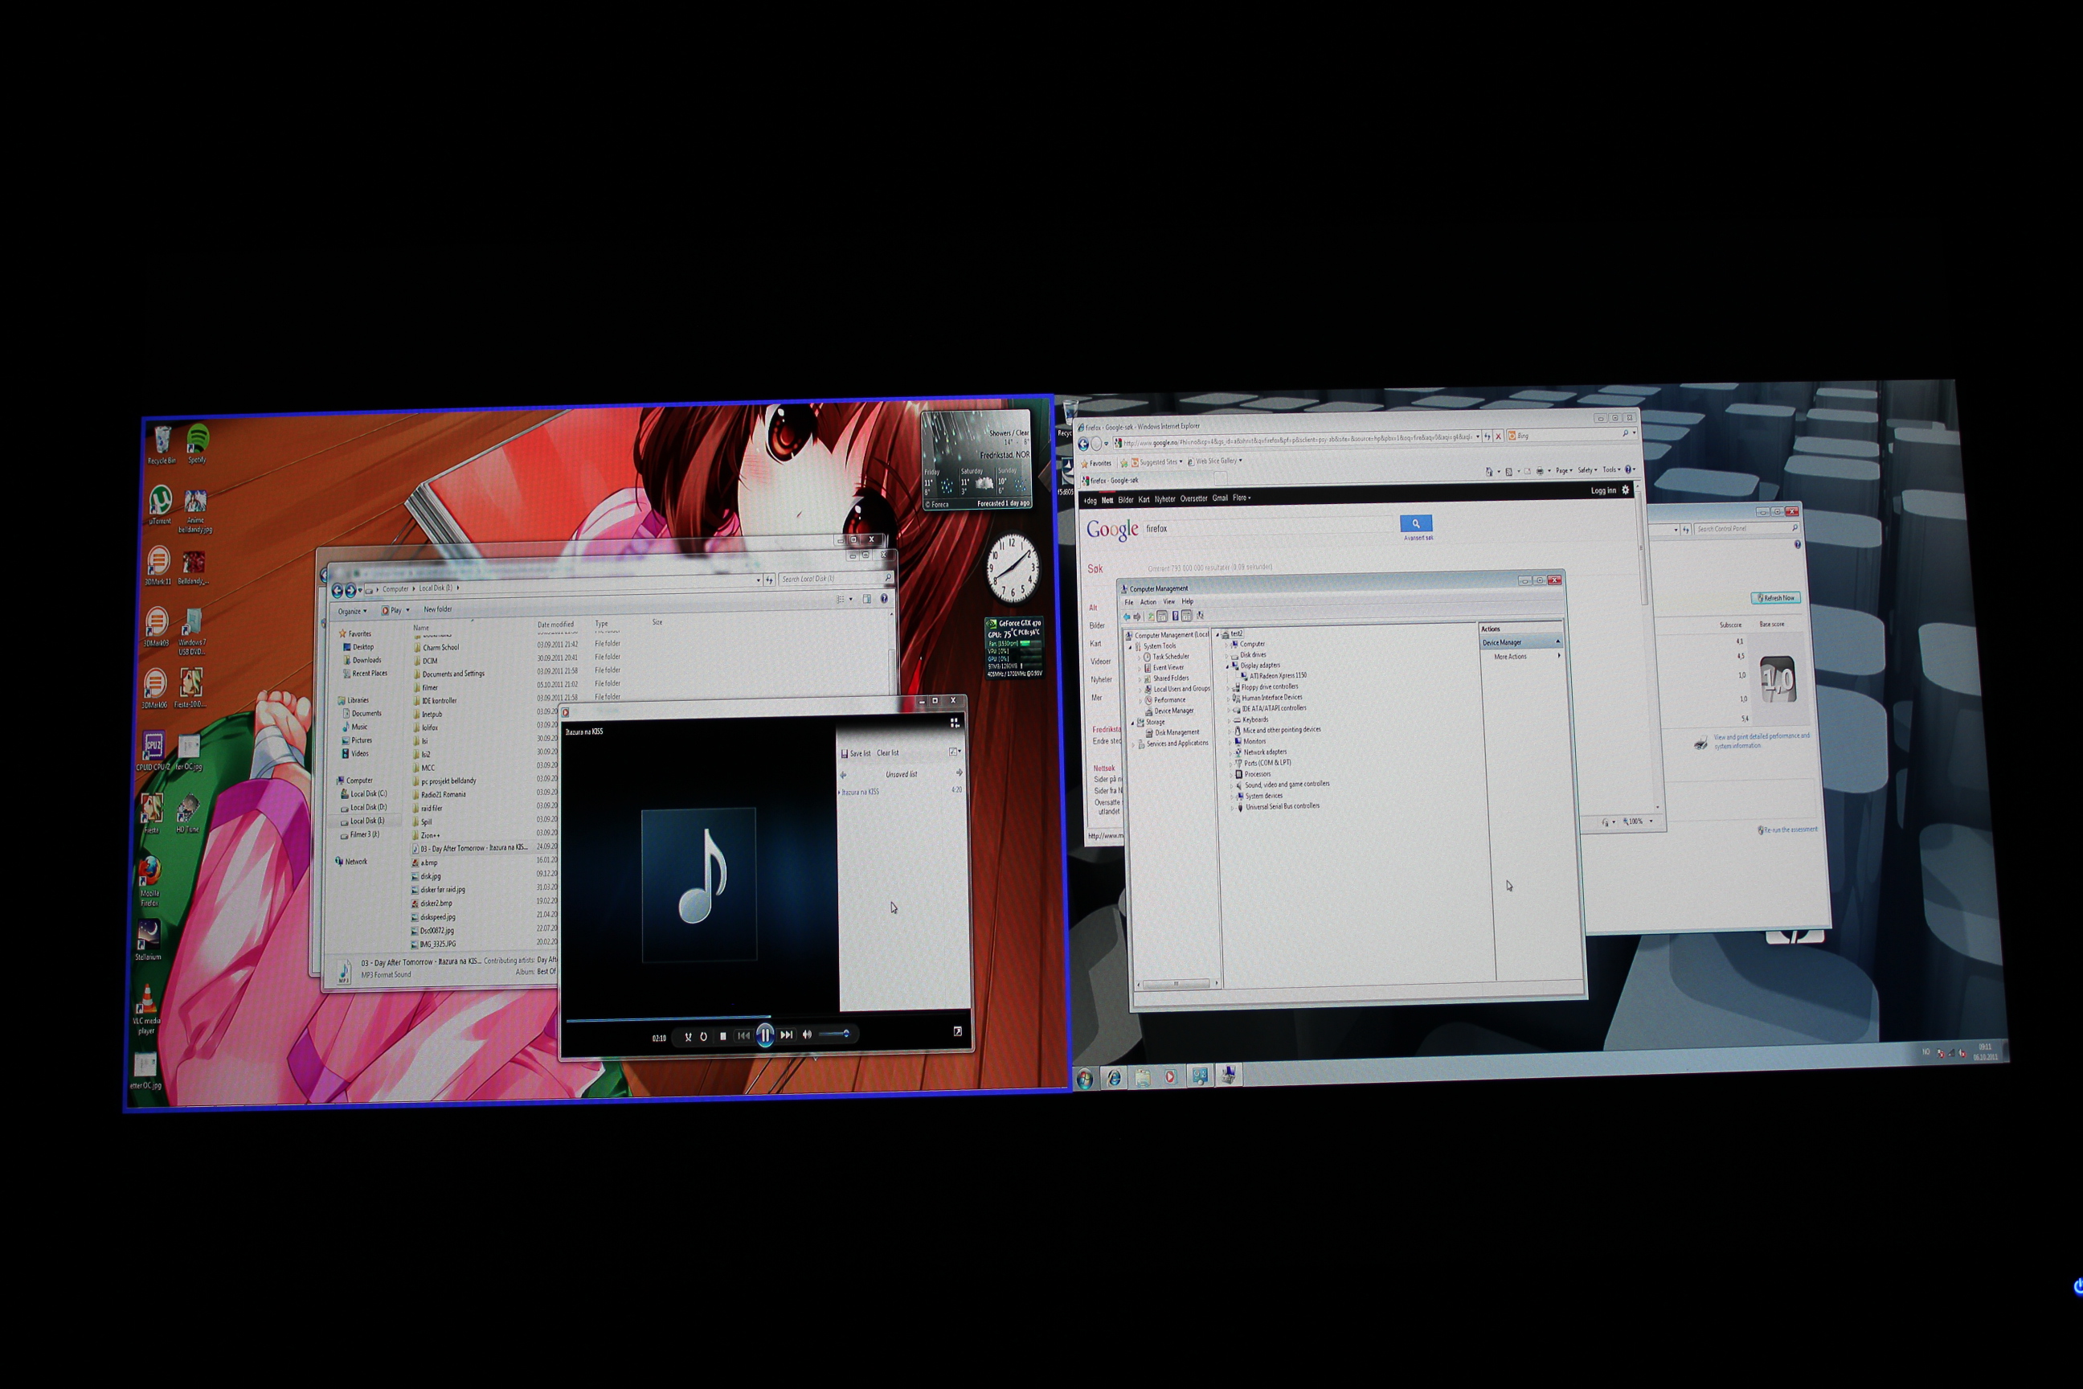2083x1389 pixels.
Task: Adjust the Media Player volume slider
Action: [x=834, y=1034]
